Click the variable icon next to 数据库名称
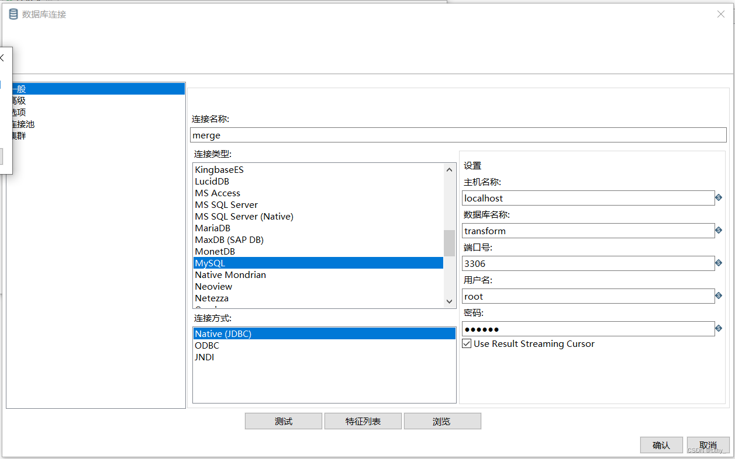 719,231
